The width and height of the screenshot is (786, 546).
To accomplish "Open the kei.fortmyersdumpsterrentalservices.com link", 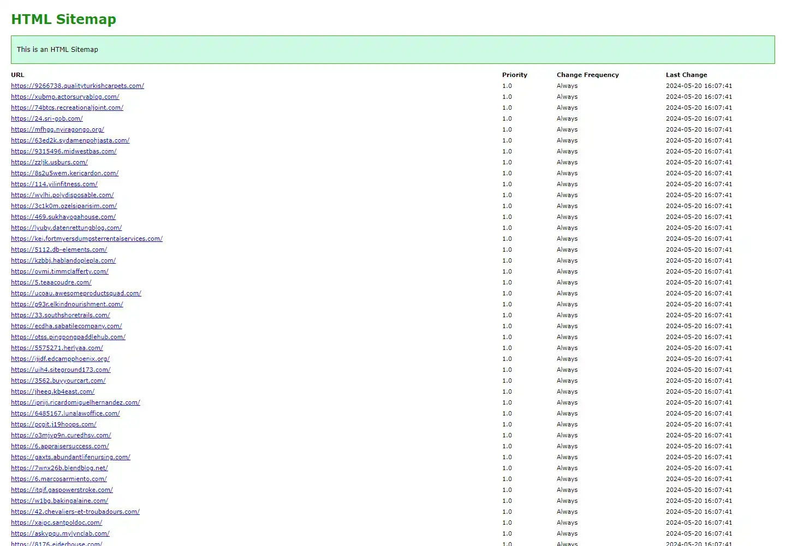I will click(87, 239).
